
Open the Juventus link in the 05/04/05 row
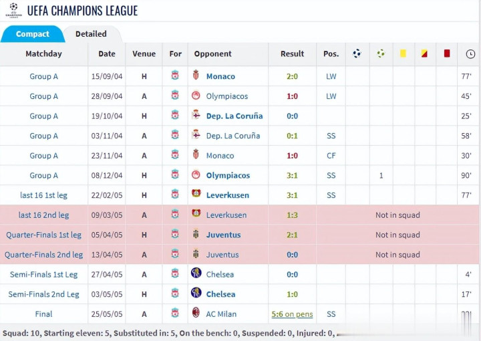pos(223,235)
